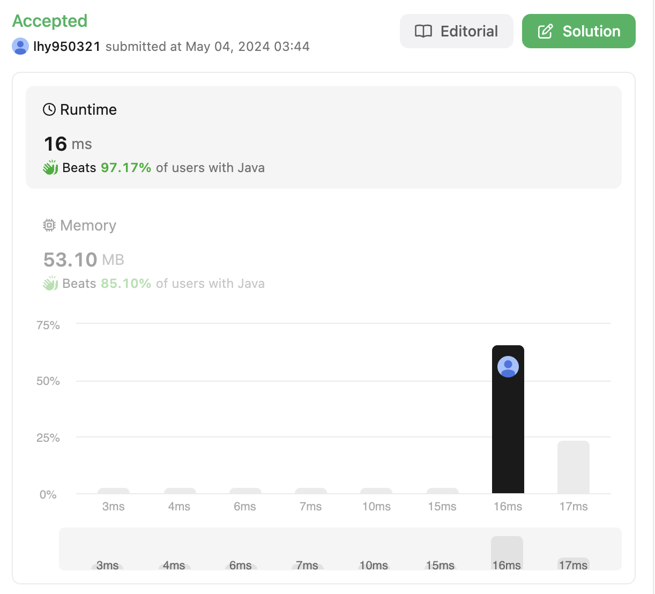
Task: Select the 17ms bar in the chart
Action: 574,467
